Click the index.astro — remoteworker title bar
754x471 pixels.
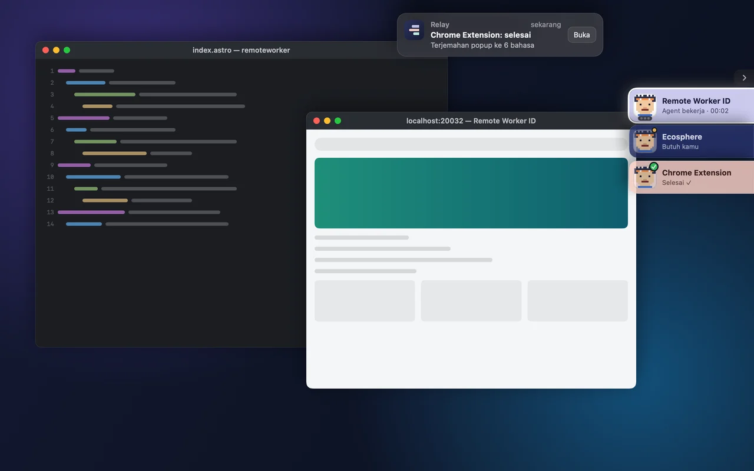(x=241, y=50)
